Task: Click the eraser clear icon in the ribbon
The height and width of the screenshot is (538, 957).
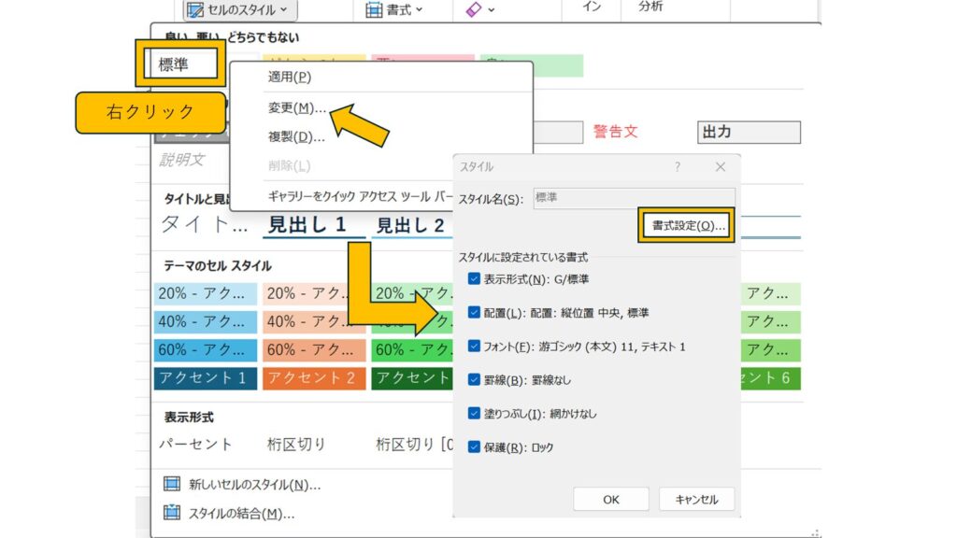Action: pos(473,10)
